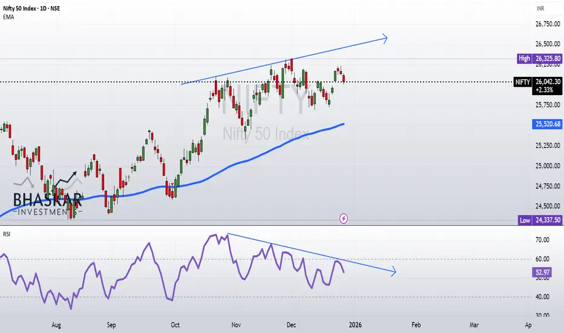Click the INR currency label
Viewport: 564px width, 333px height.
540,8
